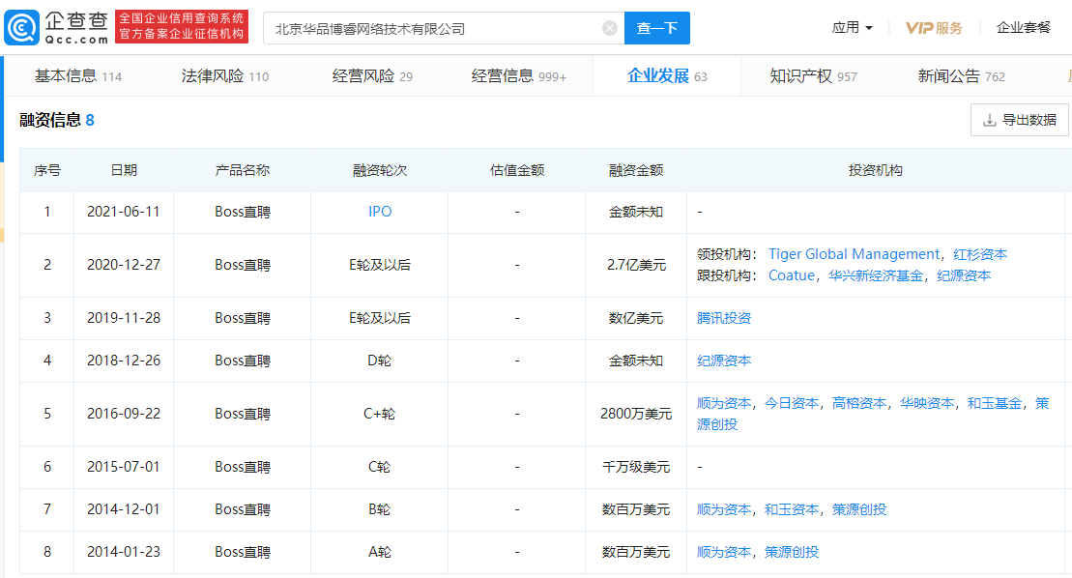Screen dimensions: 1072x578
Task: Click the 2.7亿美元 amount cell
Action: coord(636,265)
